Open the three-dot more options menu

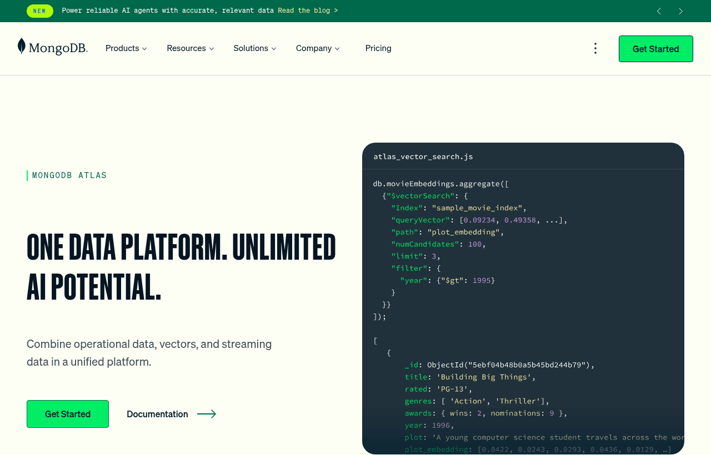point(595,48)
